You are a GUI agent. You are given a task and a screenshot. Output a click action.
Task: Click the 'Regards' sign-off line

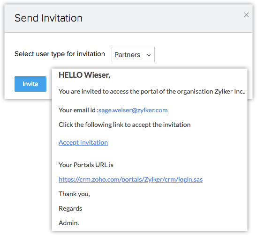pos(70,208)
